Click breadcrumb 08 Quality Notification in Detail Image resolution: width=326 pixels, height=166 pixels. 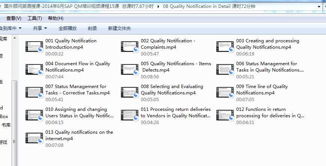click(209, 6)
